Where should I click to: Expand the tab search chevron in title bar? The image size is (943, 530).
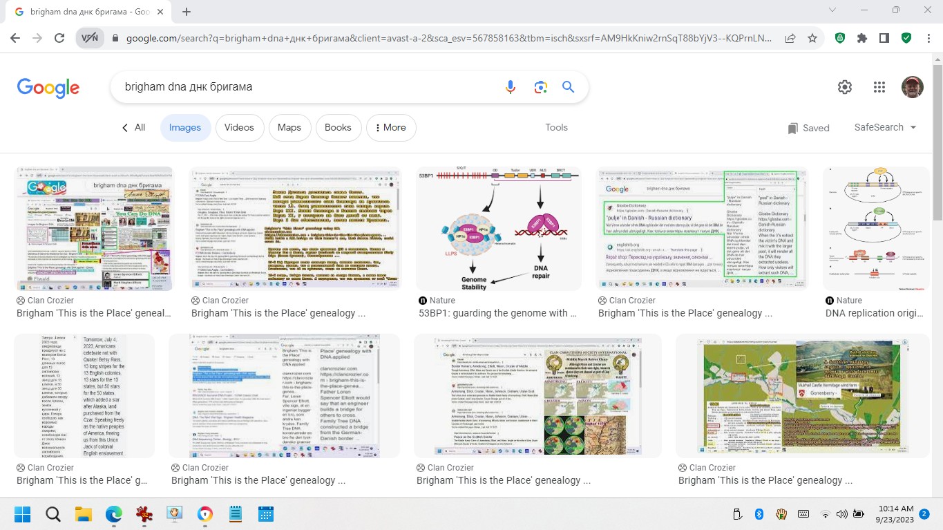point(832,10)
